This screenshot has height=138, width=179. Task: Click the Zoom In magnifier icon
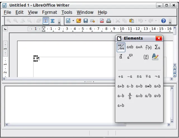[9, 21]
